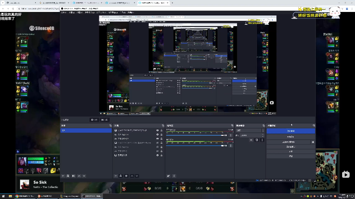This screenshot has width=355, height=199.
Task: Show the hidden sixth text source
Action: coord(158,151)
